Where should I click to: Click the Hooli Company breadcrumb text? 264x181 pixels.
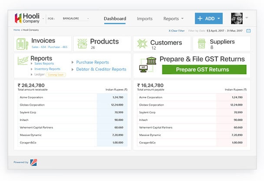click(x=31, y=30)
